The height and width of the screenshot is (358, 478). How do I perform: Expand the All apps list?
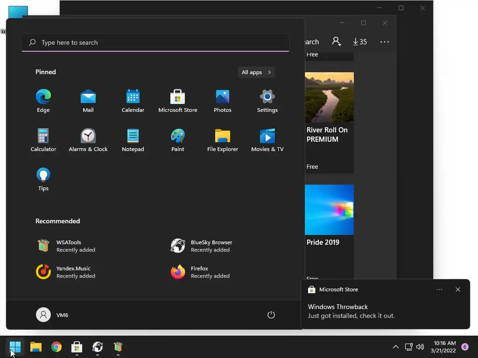(x=256, y=72)
